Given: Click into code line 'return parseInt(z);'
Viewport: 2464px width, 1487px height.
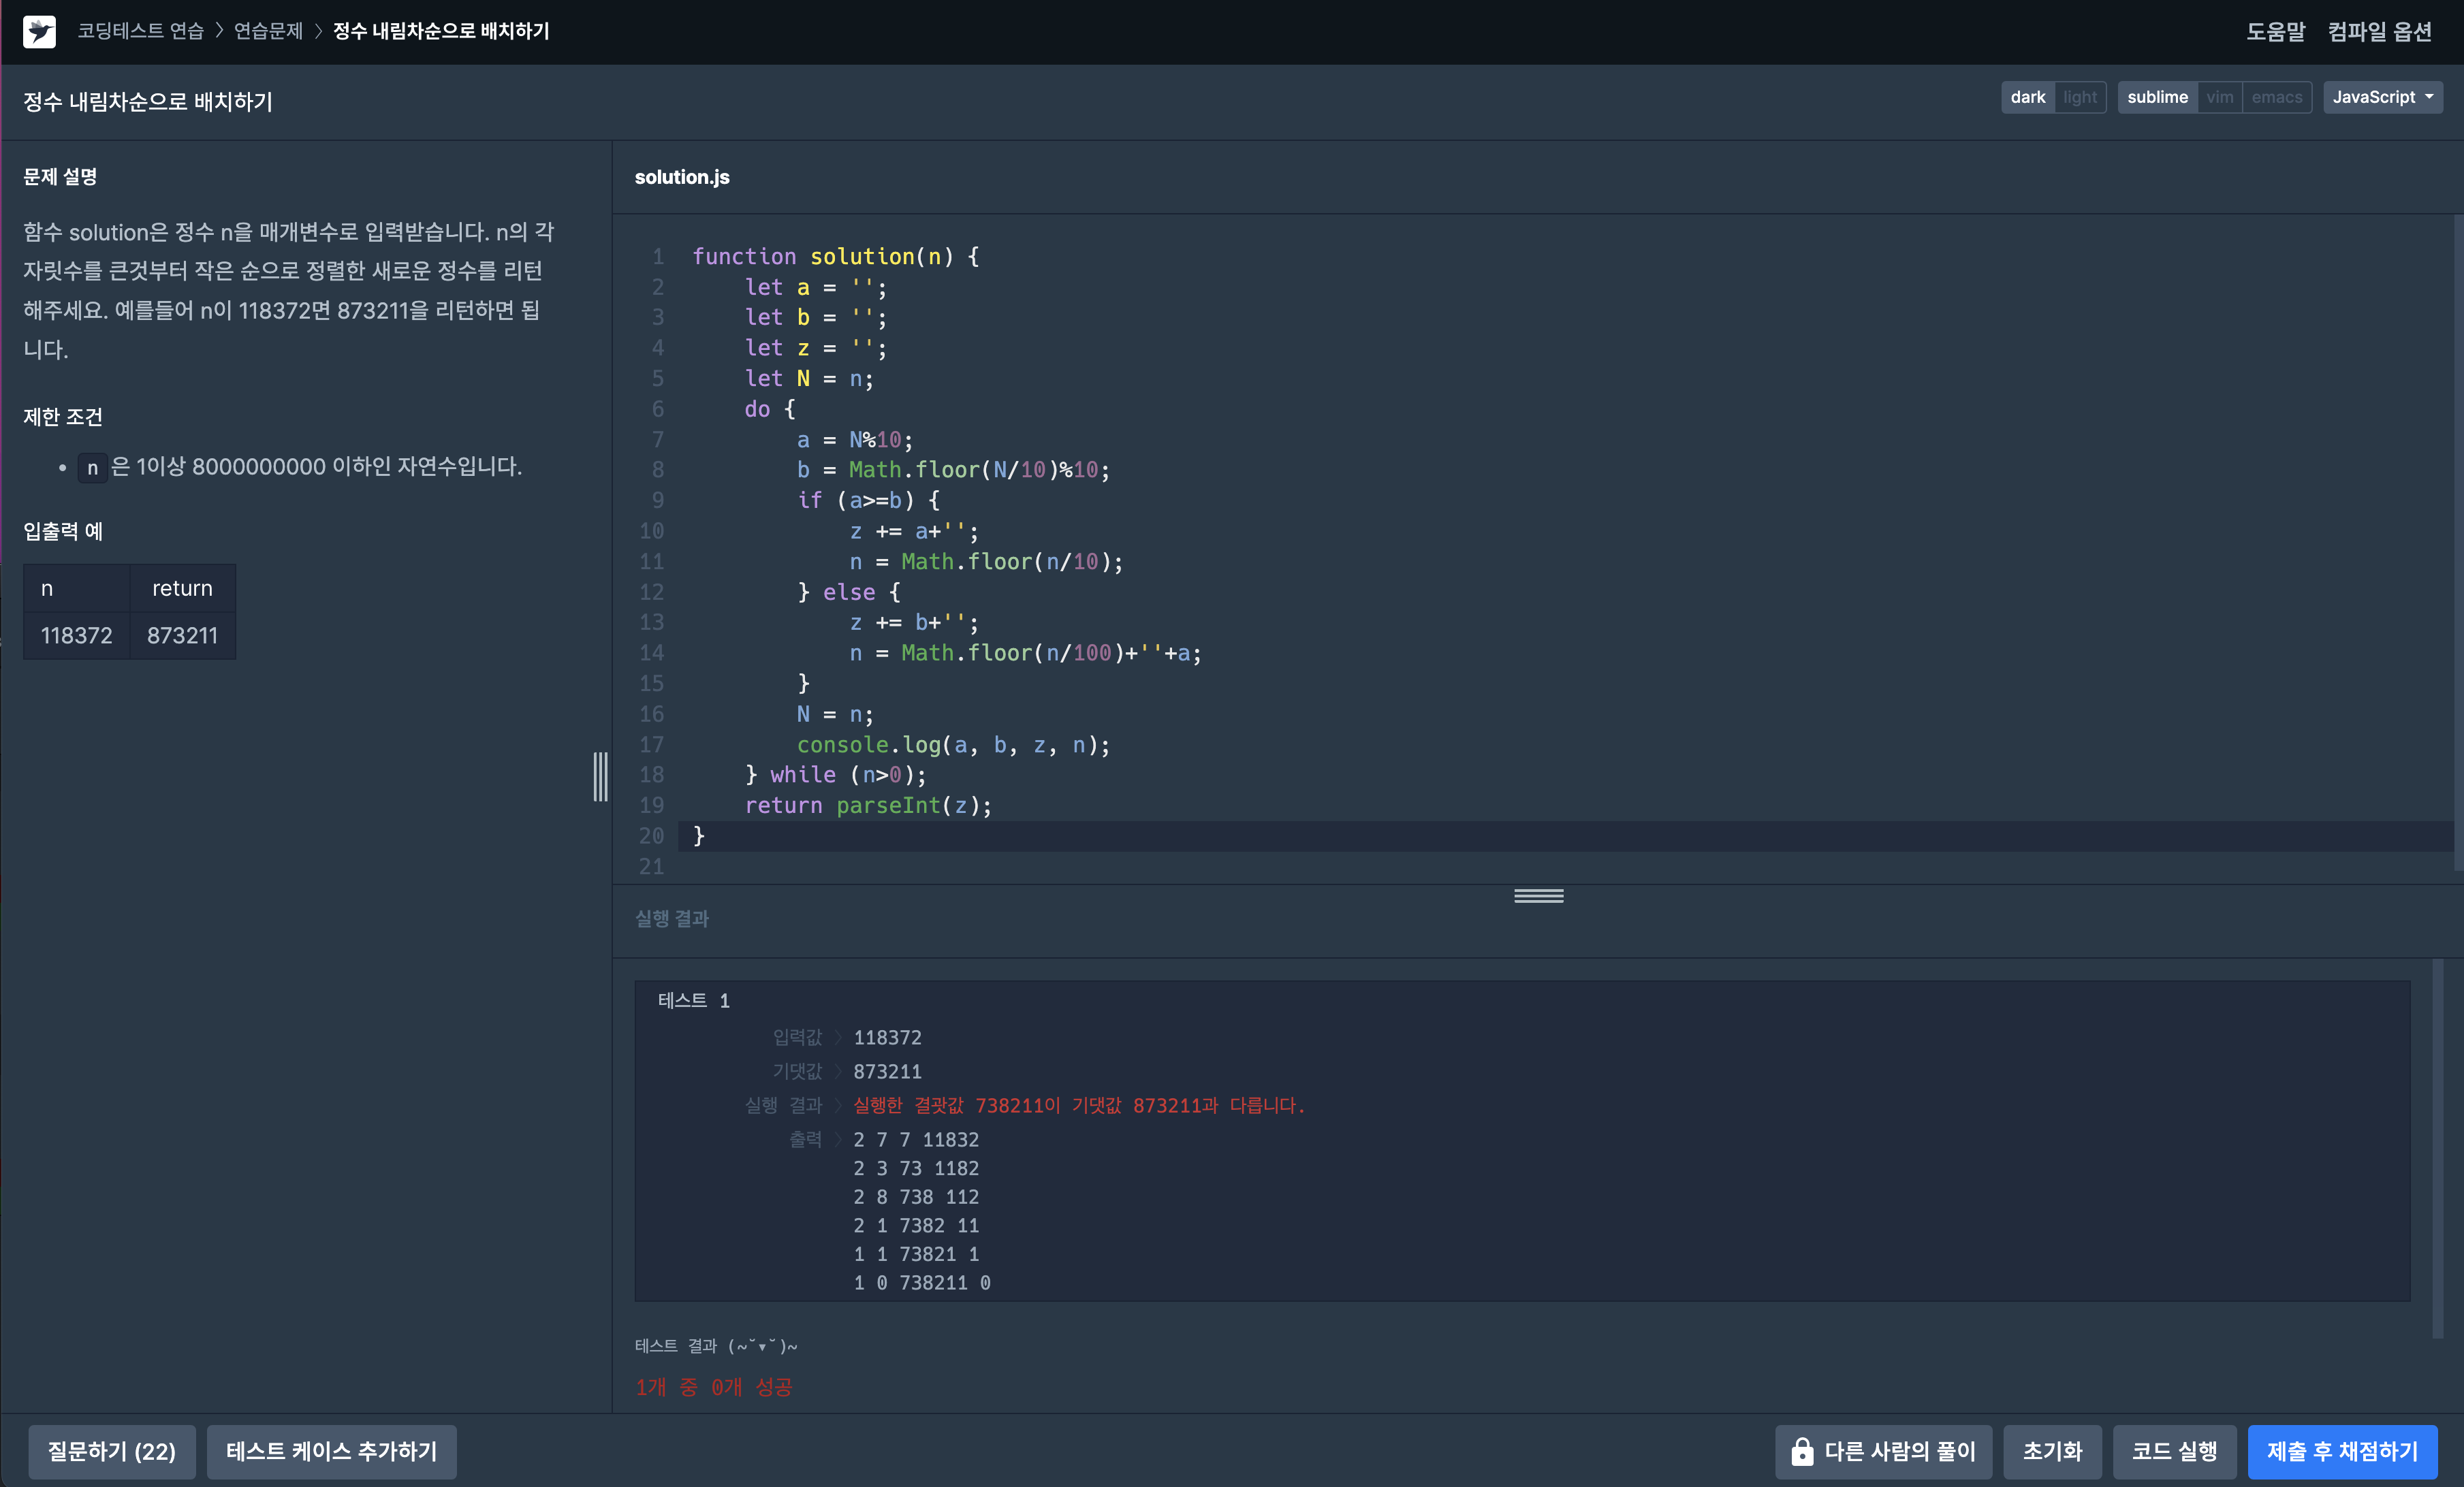Looking at the screenshot, I should 868,805.
